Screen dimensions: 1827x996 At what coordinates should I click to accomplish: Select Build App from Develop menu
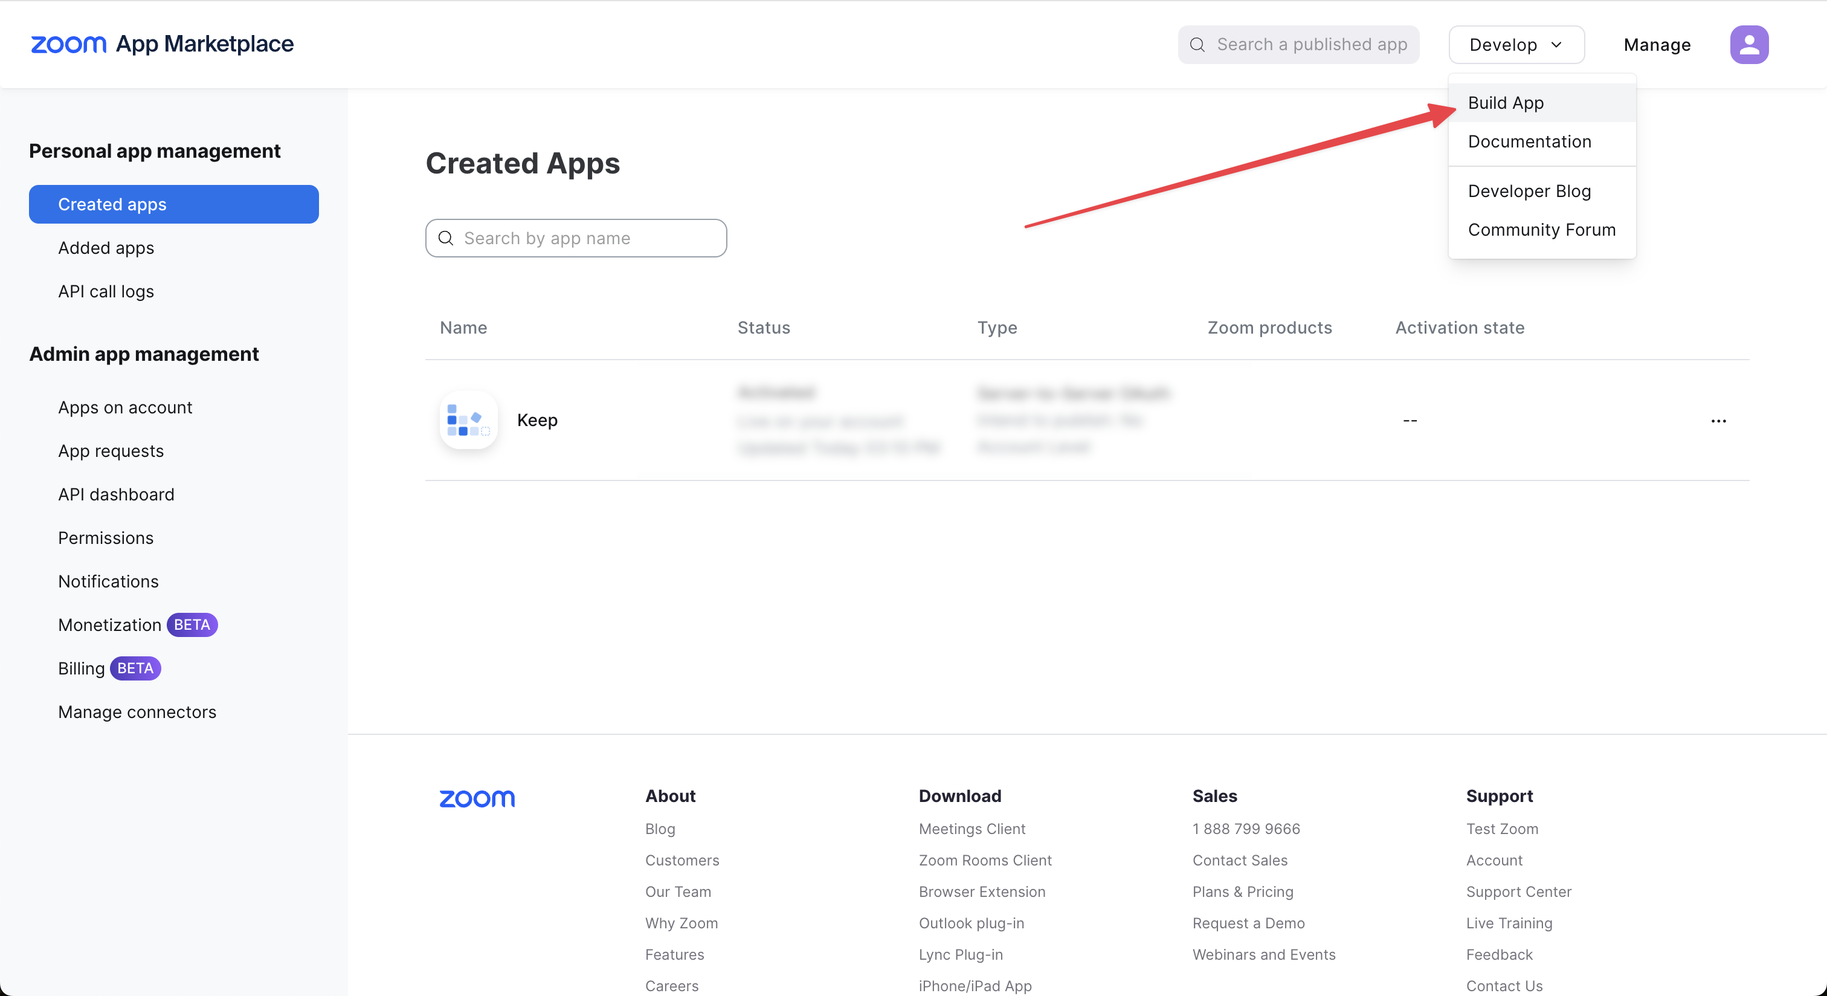pos(1505,103)
